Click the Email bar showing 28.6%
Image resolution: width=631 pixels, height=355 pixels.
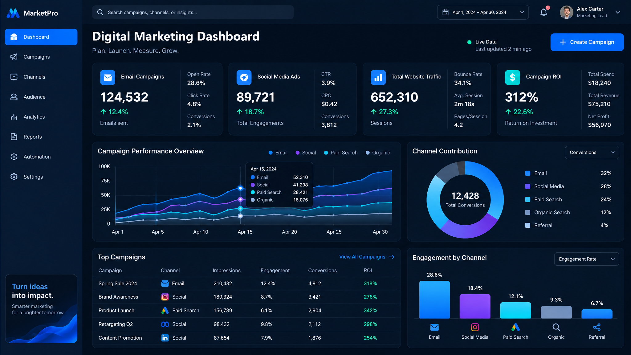click(434, 300)
